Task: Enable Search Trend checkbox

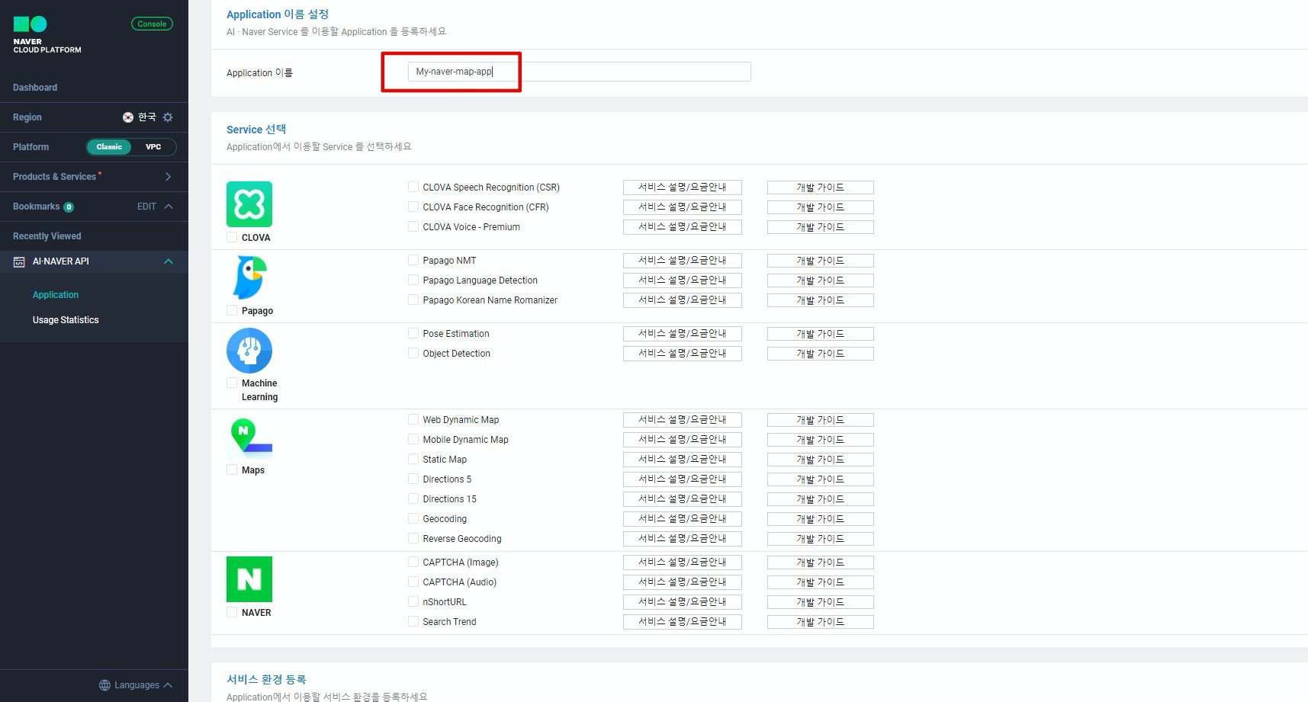Action: coord(413,622)
